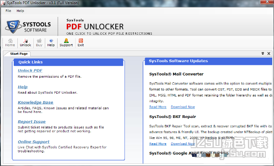Click the PDF UNLOCKER banner title

click(x=95, y=27)
